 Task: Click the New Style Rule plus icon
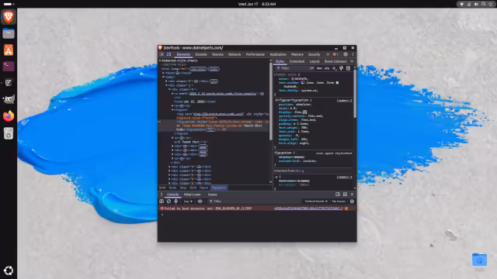(x=334, y=68)
